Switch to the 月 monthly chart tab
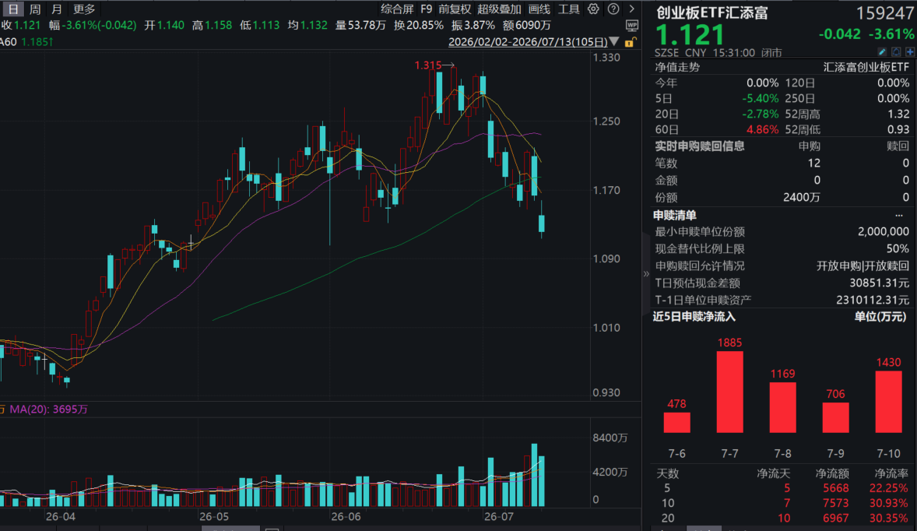 (57, 9)
